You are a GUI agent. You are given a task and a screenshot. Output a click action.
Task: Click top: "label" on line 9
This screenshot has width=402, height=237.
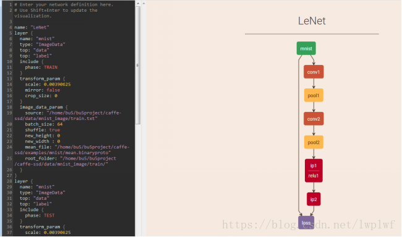[36, 56]
